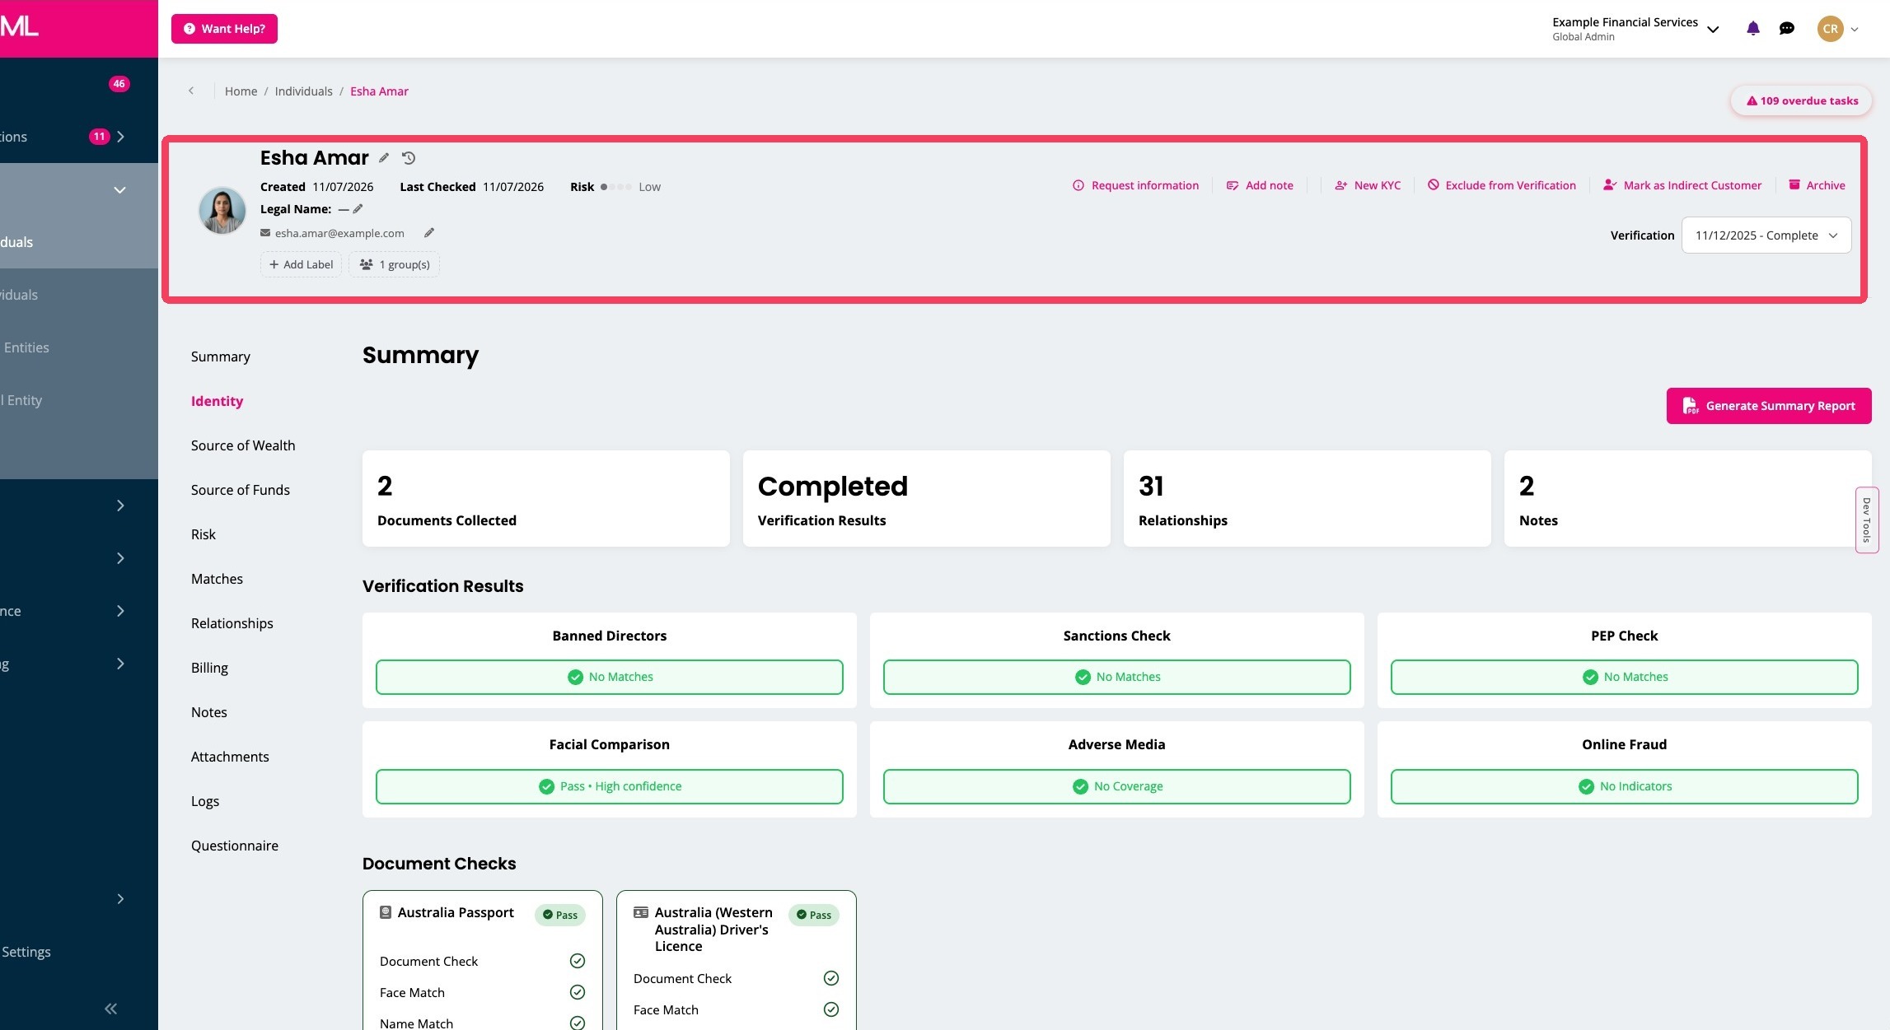Switch to Source of Wealth section
The width and height of the screenshot is (1890, 1030).
coord(243,445)
